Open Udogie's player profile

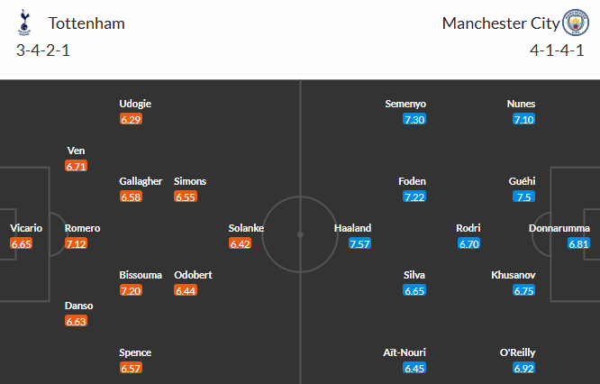[x=135, y=104]
